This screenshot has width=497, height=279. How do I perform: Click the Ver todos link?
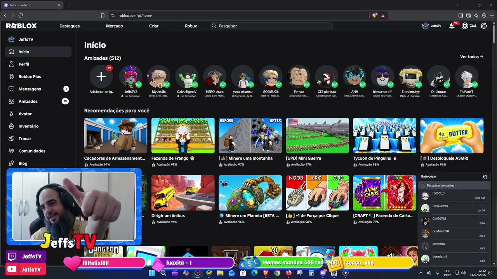click(472, 57)
